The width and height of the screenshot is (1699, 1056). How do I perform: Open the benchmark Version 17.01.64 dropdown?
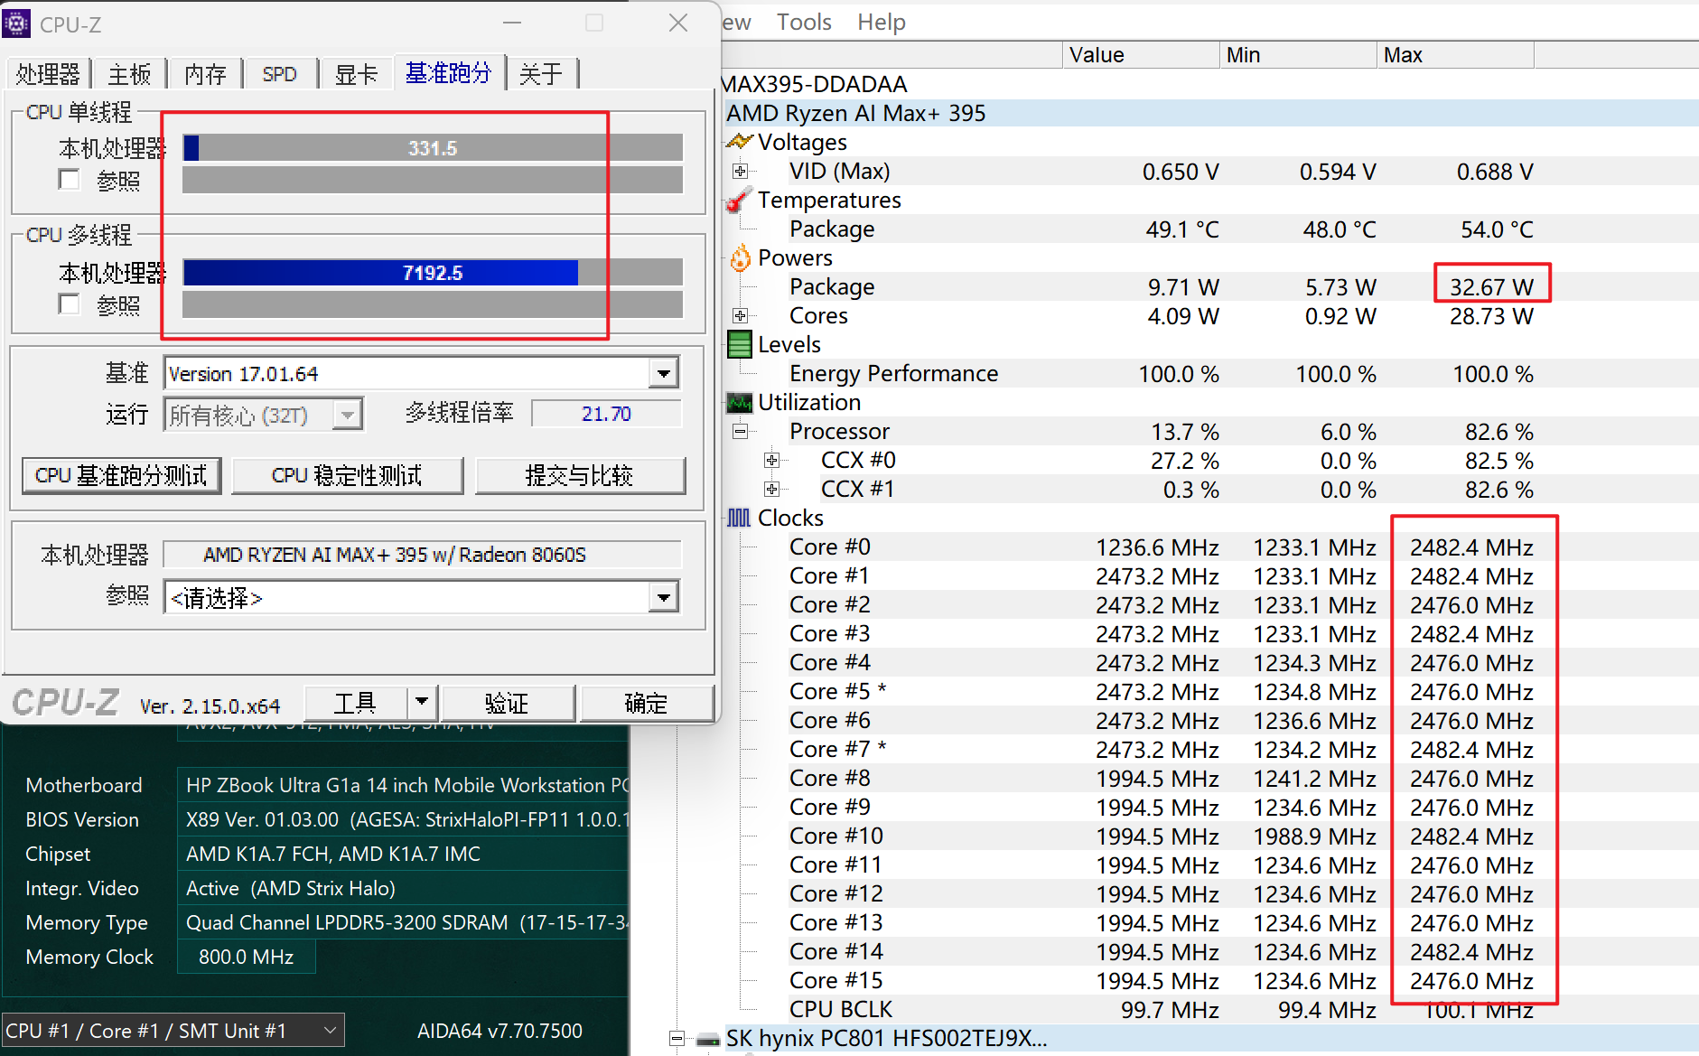(x=663, y=373)
